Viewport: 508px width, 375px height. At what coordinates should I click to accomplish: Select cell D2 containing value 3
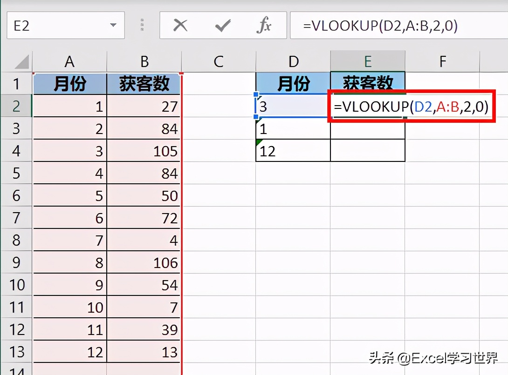(x=293, y=106)
